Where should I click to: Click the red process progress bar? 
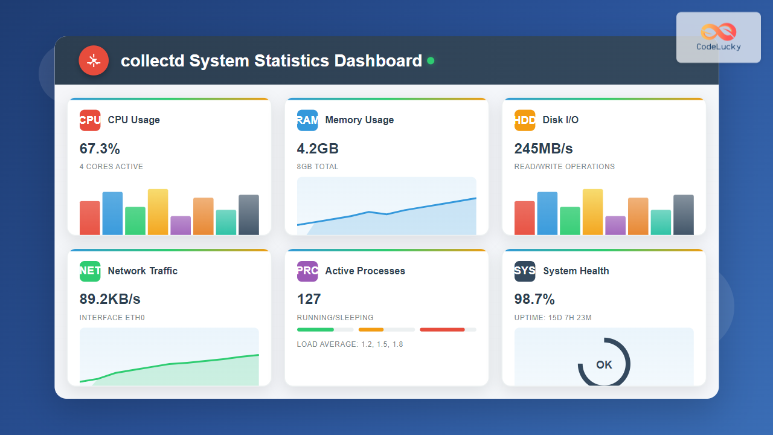coord(442,329)
